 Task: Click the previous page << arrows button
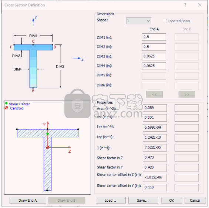point(154,94)
